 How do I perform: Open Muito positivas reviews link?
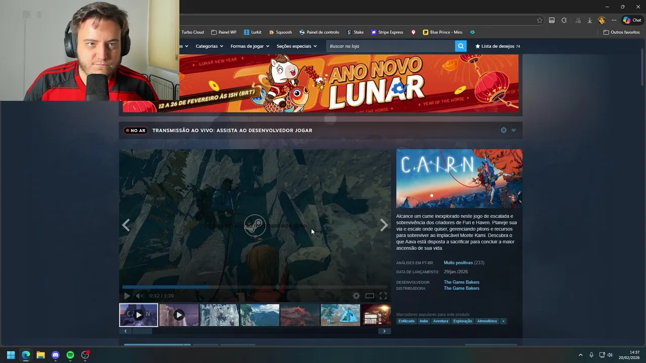click(x=458, y=263)
